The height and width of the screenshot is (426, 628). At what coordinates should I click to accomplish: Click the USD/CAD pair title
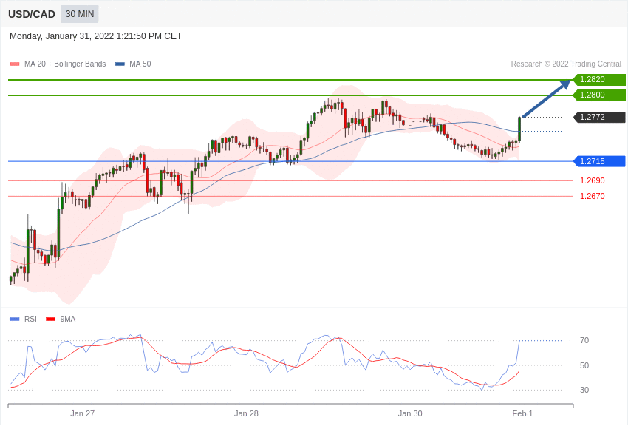point(32,14)
